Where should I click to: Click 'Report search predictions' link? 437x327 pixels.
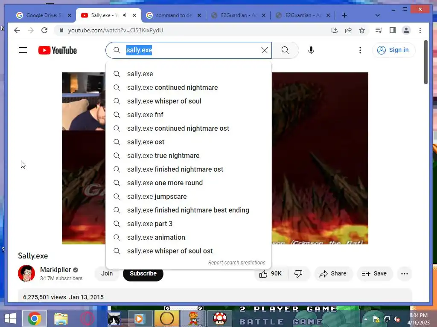(236, 263)
